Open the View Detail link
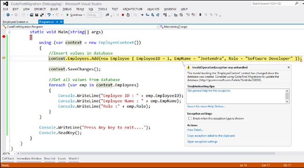The height and width of the screenshot is (168, 304). tap(195, 130)
